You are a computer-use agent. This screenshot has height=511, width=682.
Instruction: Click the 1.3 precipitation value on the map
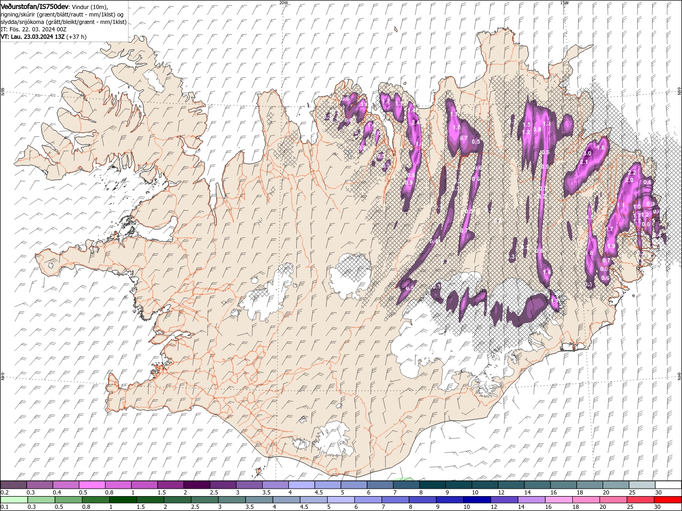pyautogui.click(x=547, y=123)
